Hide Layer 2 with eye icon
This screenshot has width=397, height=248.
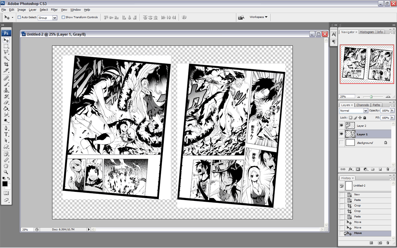[342, 126]
